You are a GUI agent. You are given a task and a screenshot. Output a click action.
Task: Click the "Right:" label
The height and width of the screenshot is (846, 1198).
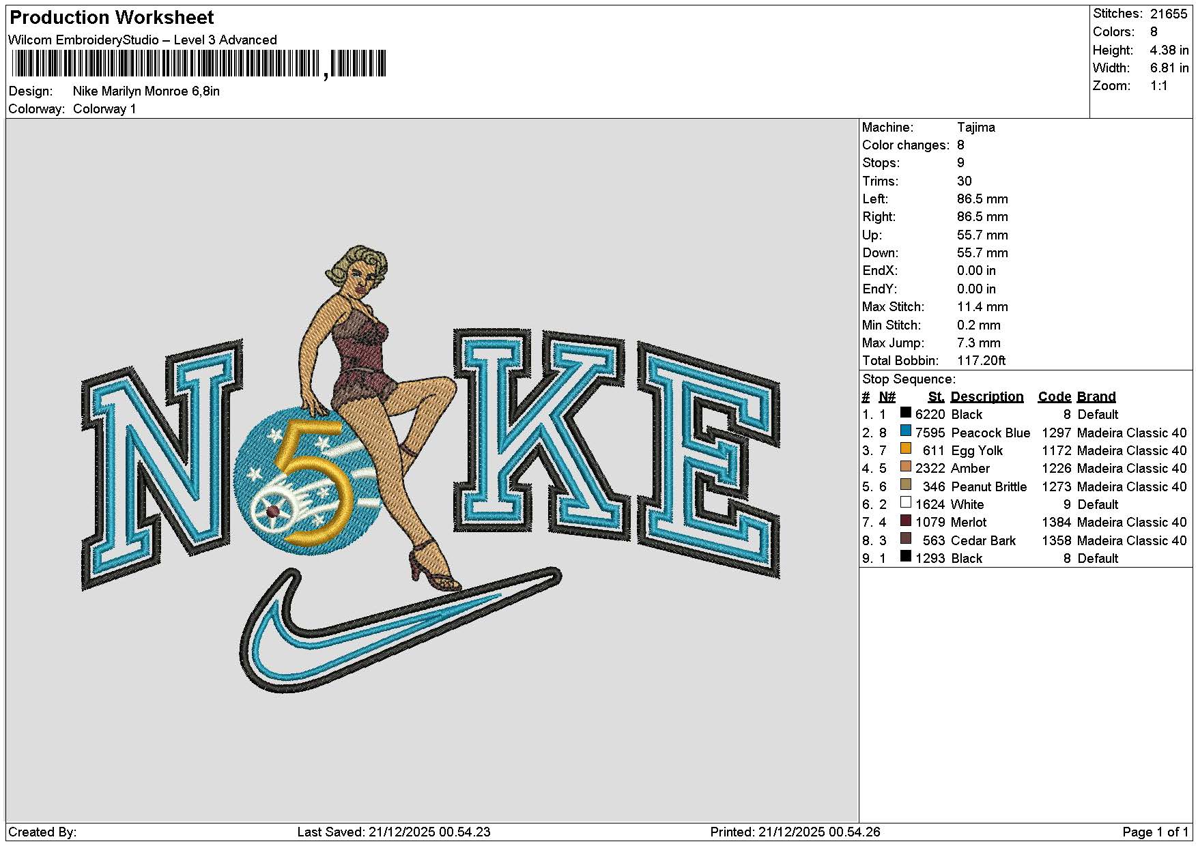point(879,217)
